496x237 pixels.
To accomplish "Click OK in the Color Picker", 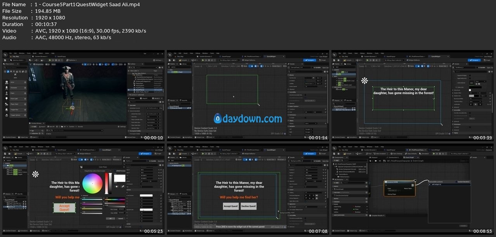I will [x=110, y=218].
